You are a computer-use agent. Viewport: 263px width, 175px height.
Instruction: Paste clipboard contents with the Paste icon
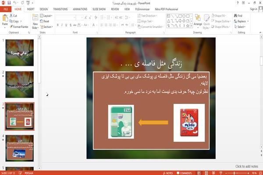click(5, 18)
